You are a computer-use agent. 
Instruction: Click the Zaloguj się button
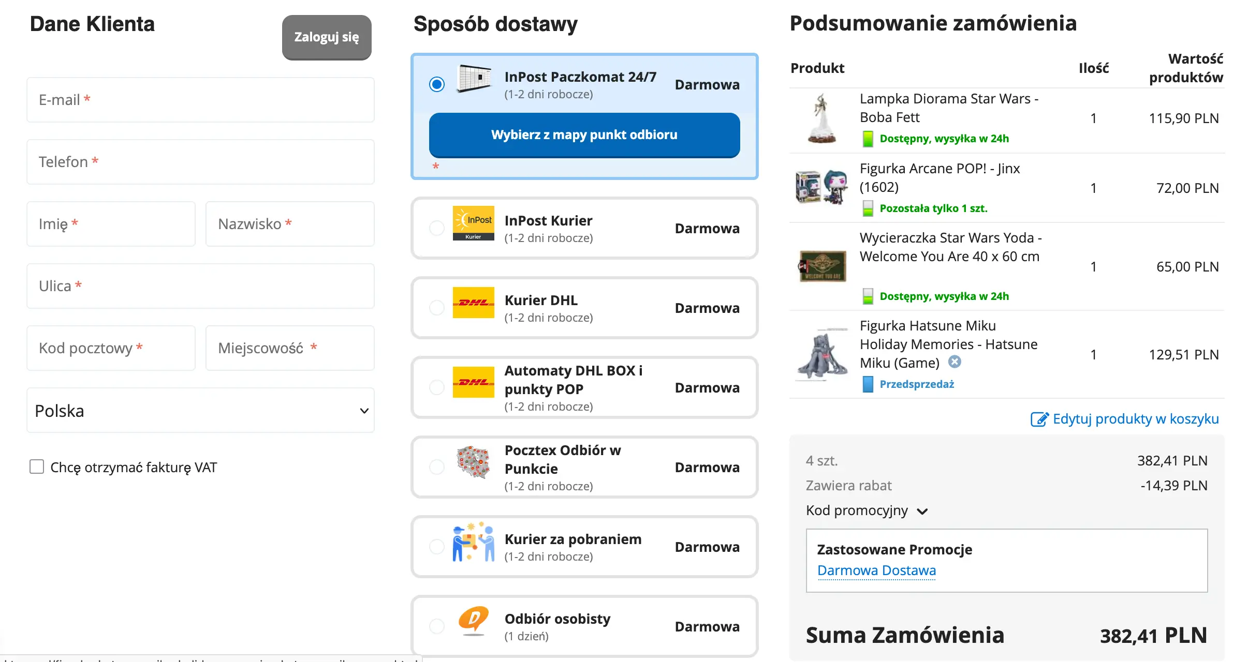point(326,37)
